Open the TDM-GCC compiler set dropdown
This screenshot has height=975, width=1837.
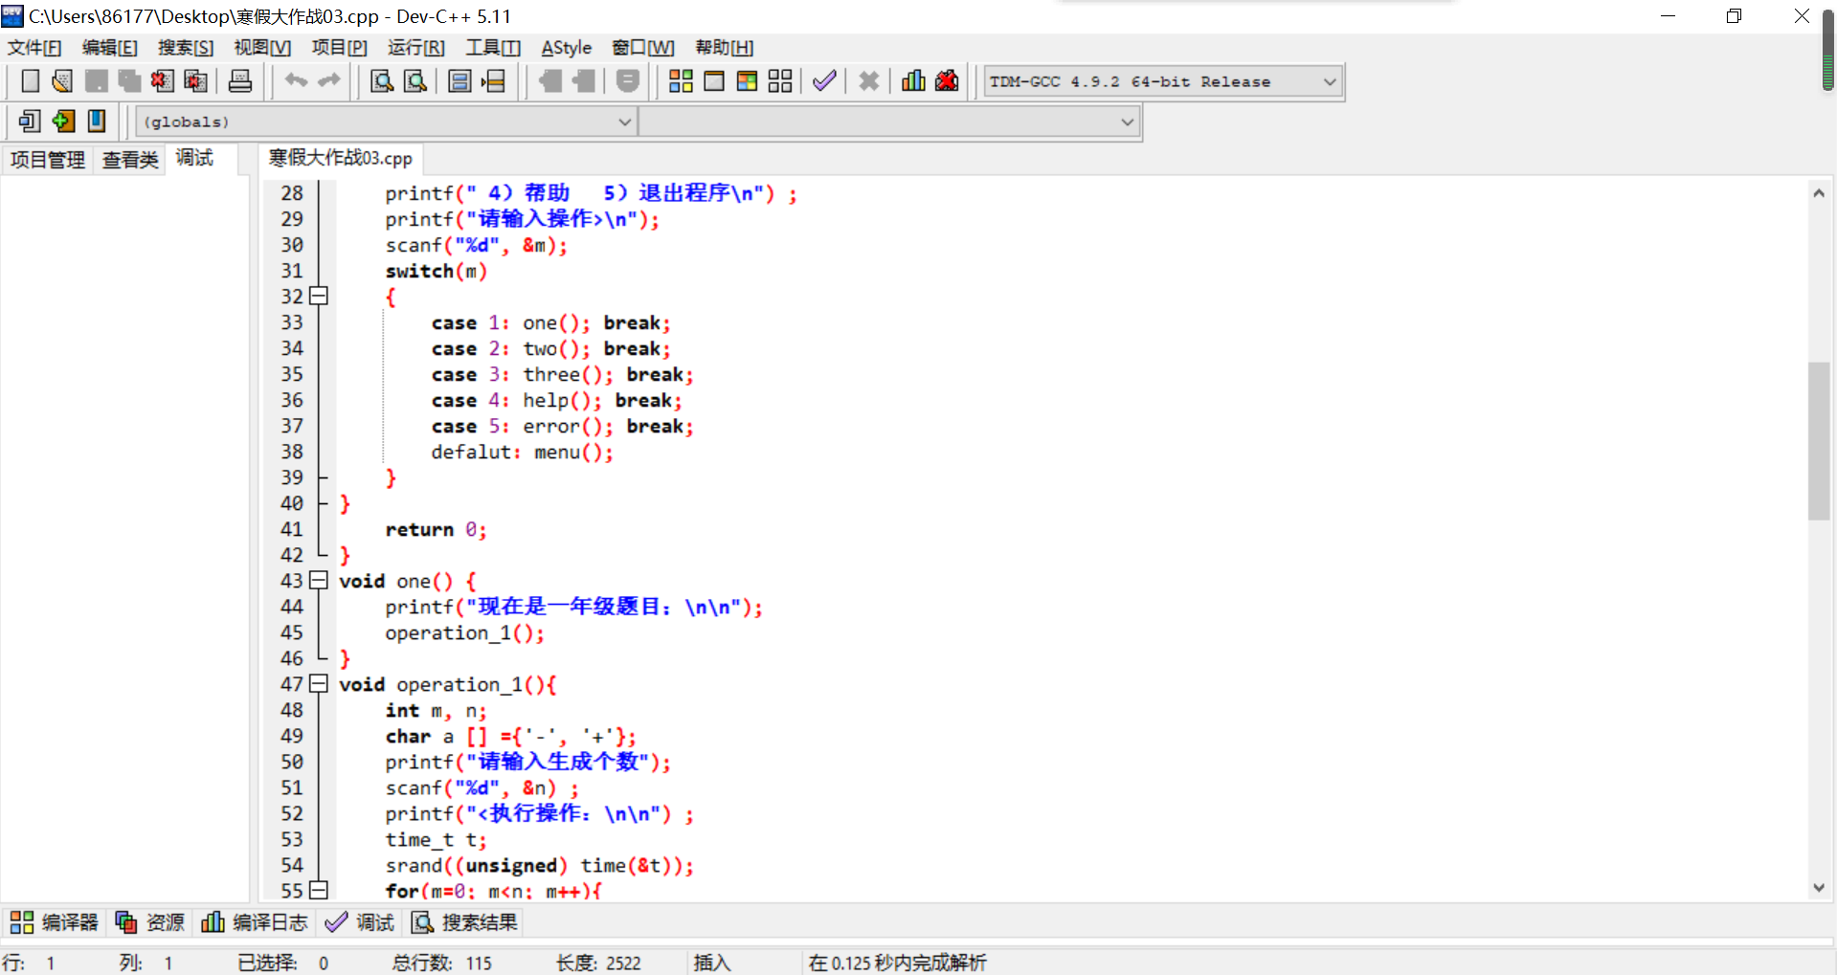(1163, 81)
